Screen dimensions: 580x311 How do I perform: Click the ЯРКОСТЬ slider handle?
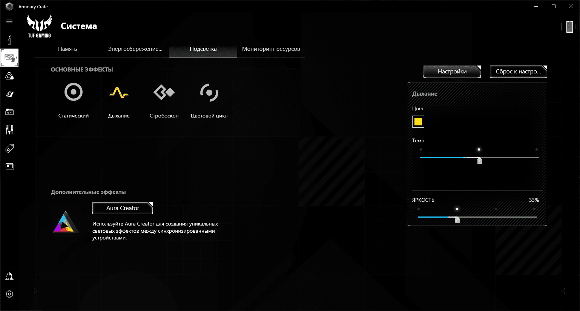[457, 220]
